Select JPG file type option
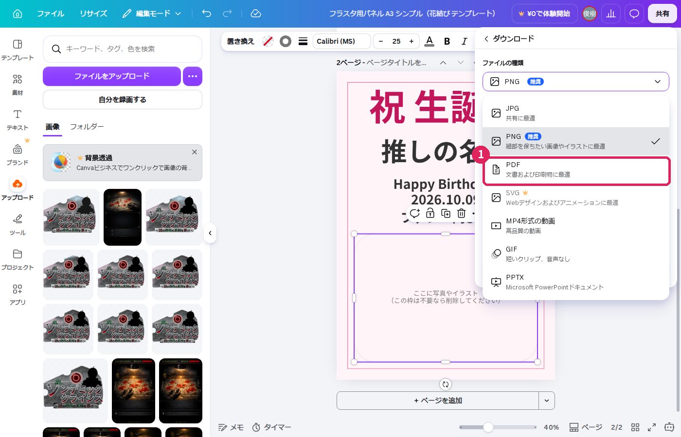 pyautogui.click(x=576, y=113)
